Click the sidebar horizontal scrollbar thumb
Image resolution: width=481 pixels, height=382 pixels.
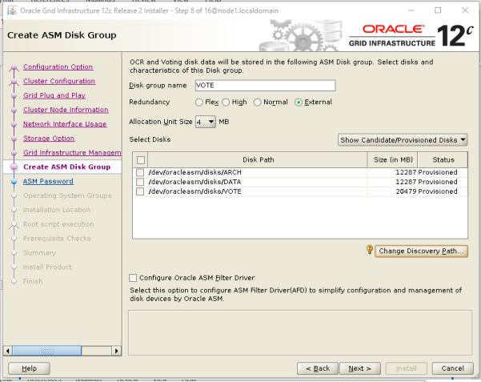(x=46, y=351)
